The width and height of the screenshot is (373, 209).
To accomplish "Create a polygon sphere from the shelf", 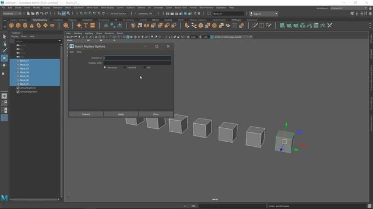I will point(12,26).
